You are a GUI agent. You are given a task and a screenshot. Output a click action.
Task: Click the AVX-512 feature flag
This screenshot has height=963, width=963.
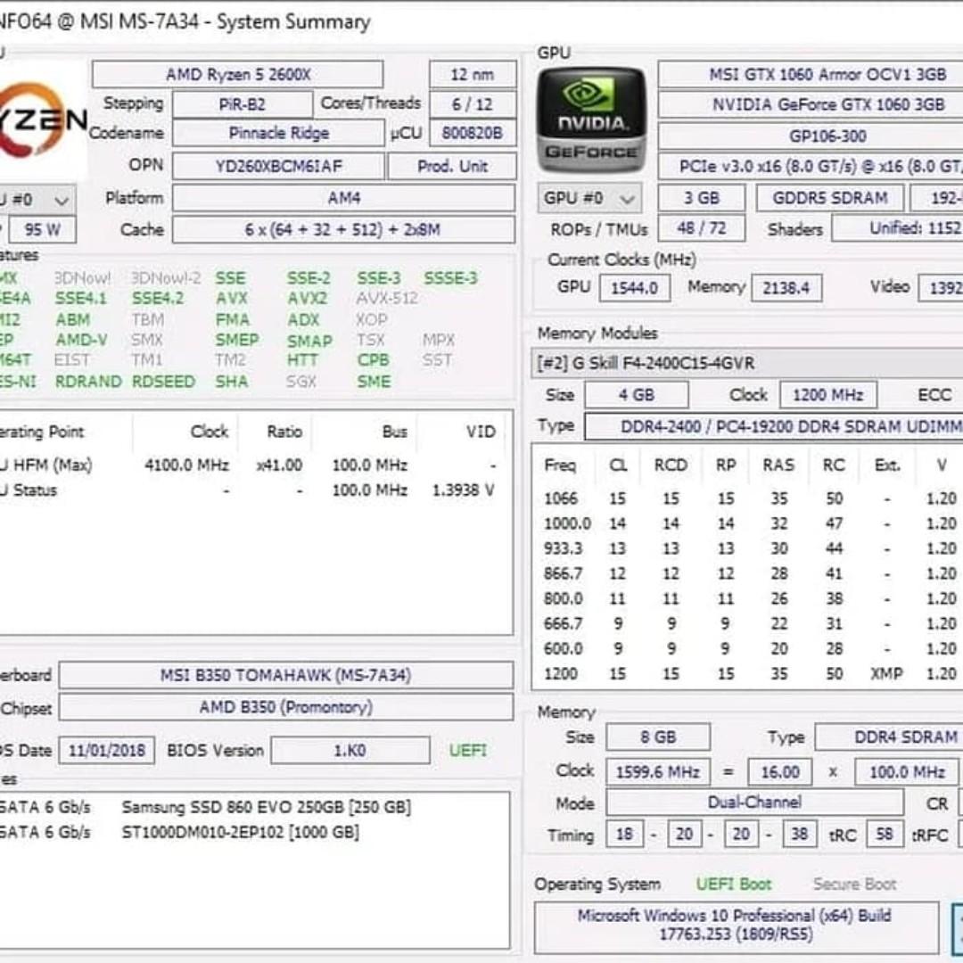387,299
